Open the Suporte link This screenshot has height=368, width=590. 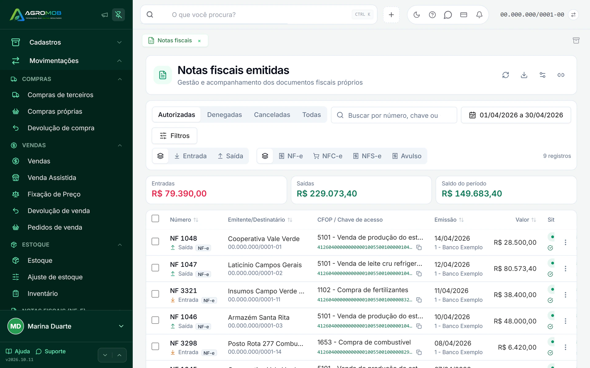click(x=51, y=351)
